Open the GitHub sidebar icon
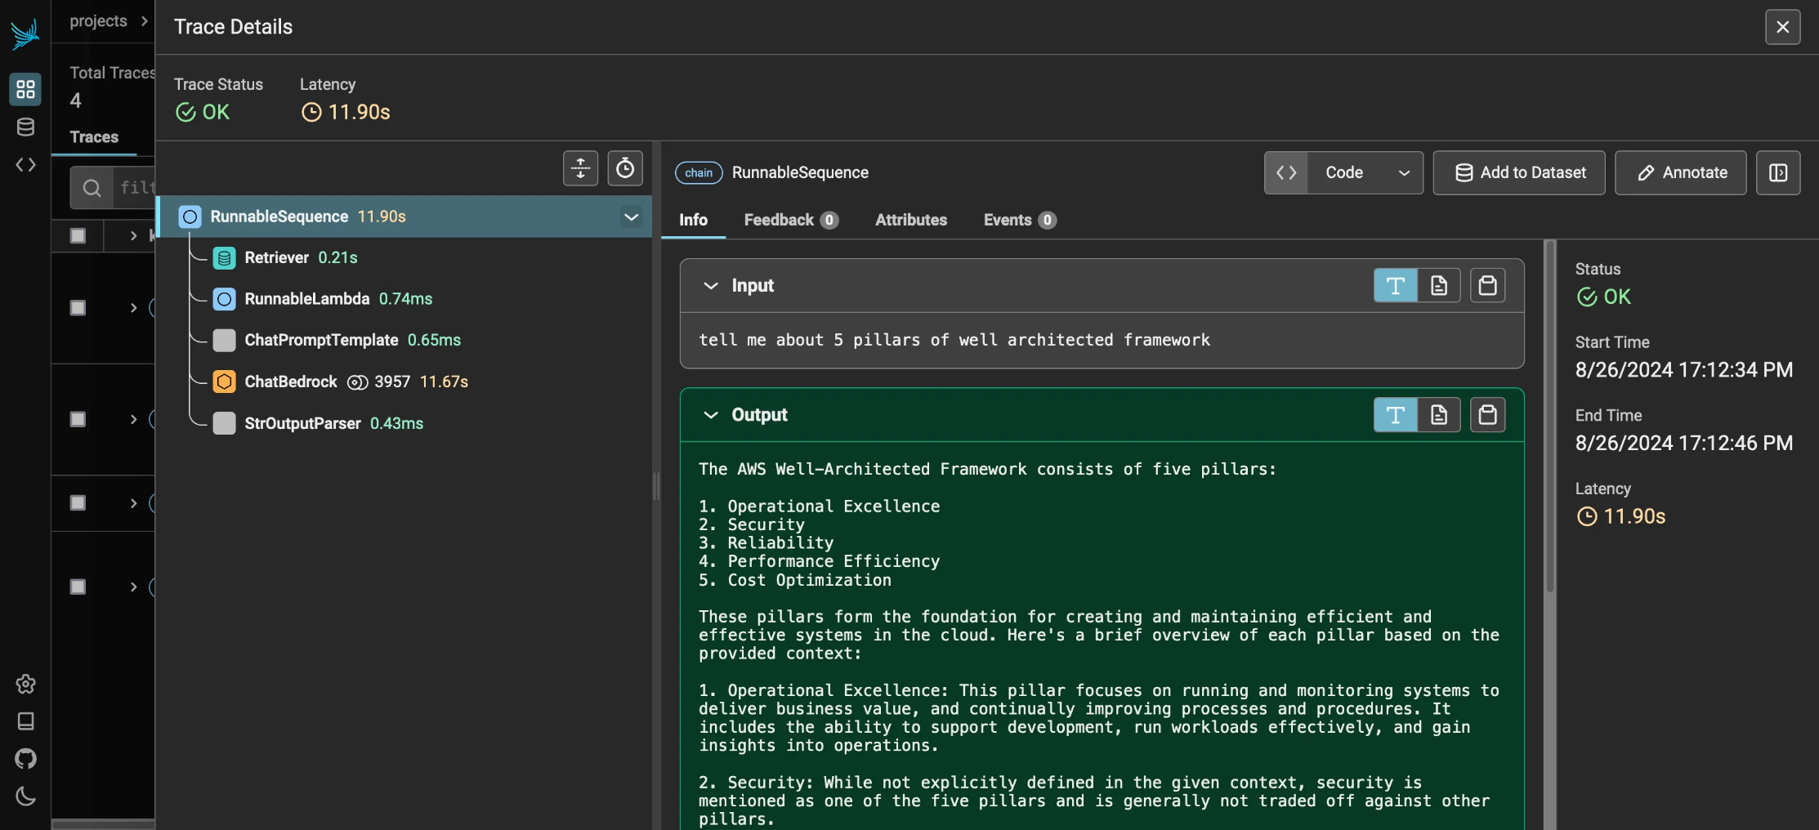 pyautogui.click(x=25, y=759)
